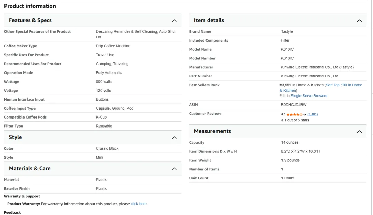Click the Compatible Coffee Pods label
Screen dimensions: 373x215
pos(25,117)
